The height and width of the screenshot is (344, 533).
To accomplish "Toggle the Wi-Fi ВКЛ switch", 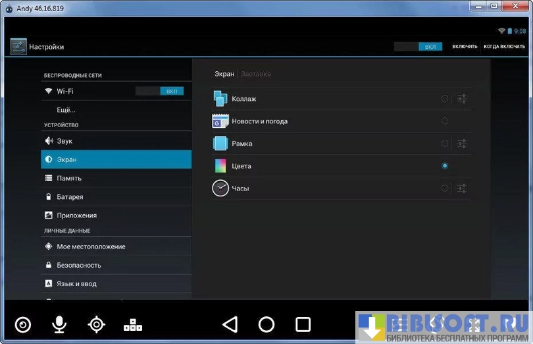I will [x=159, y=91].
